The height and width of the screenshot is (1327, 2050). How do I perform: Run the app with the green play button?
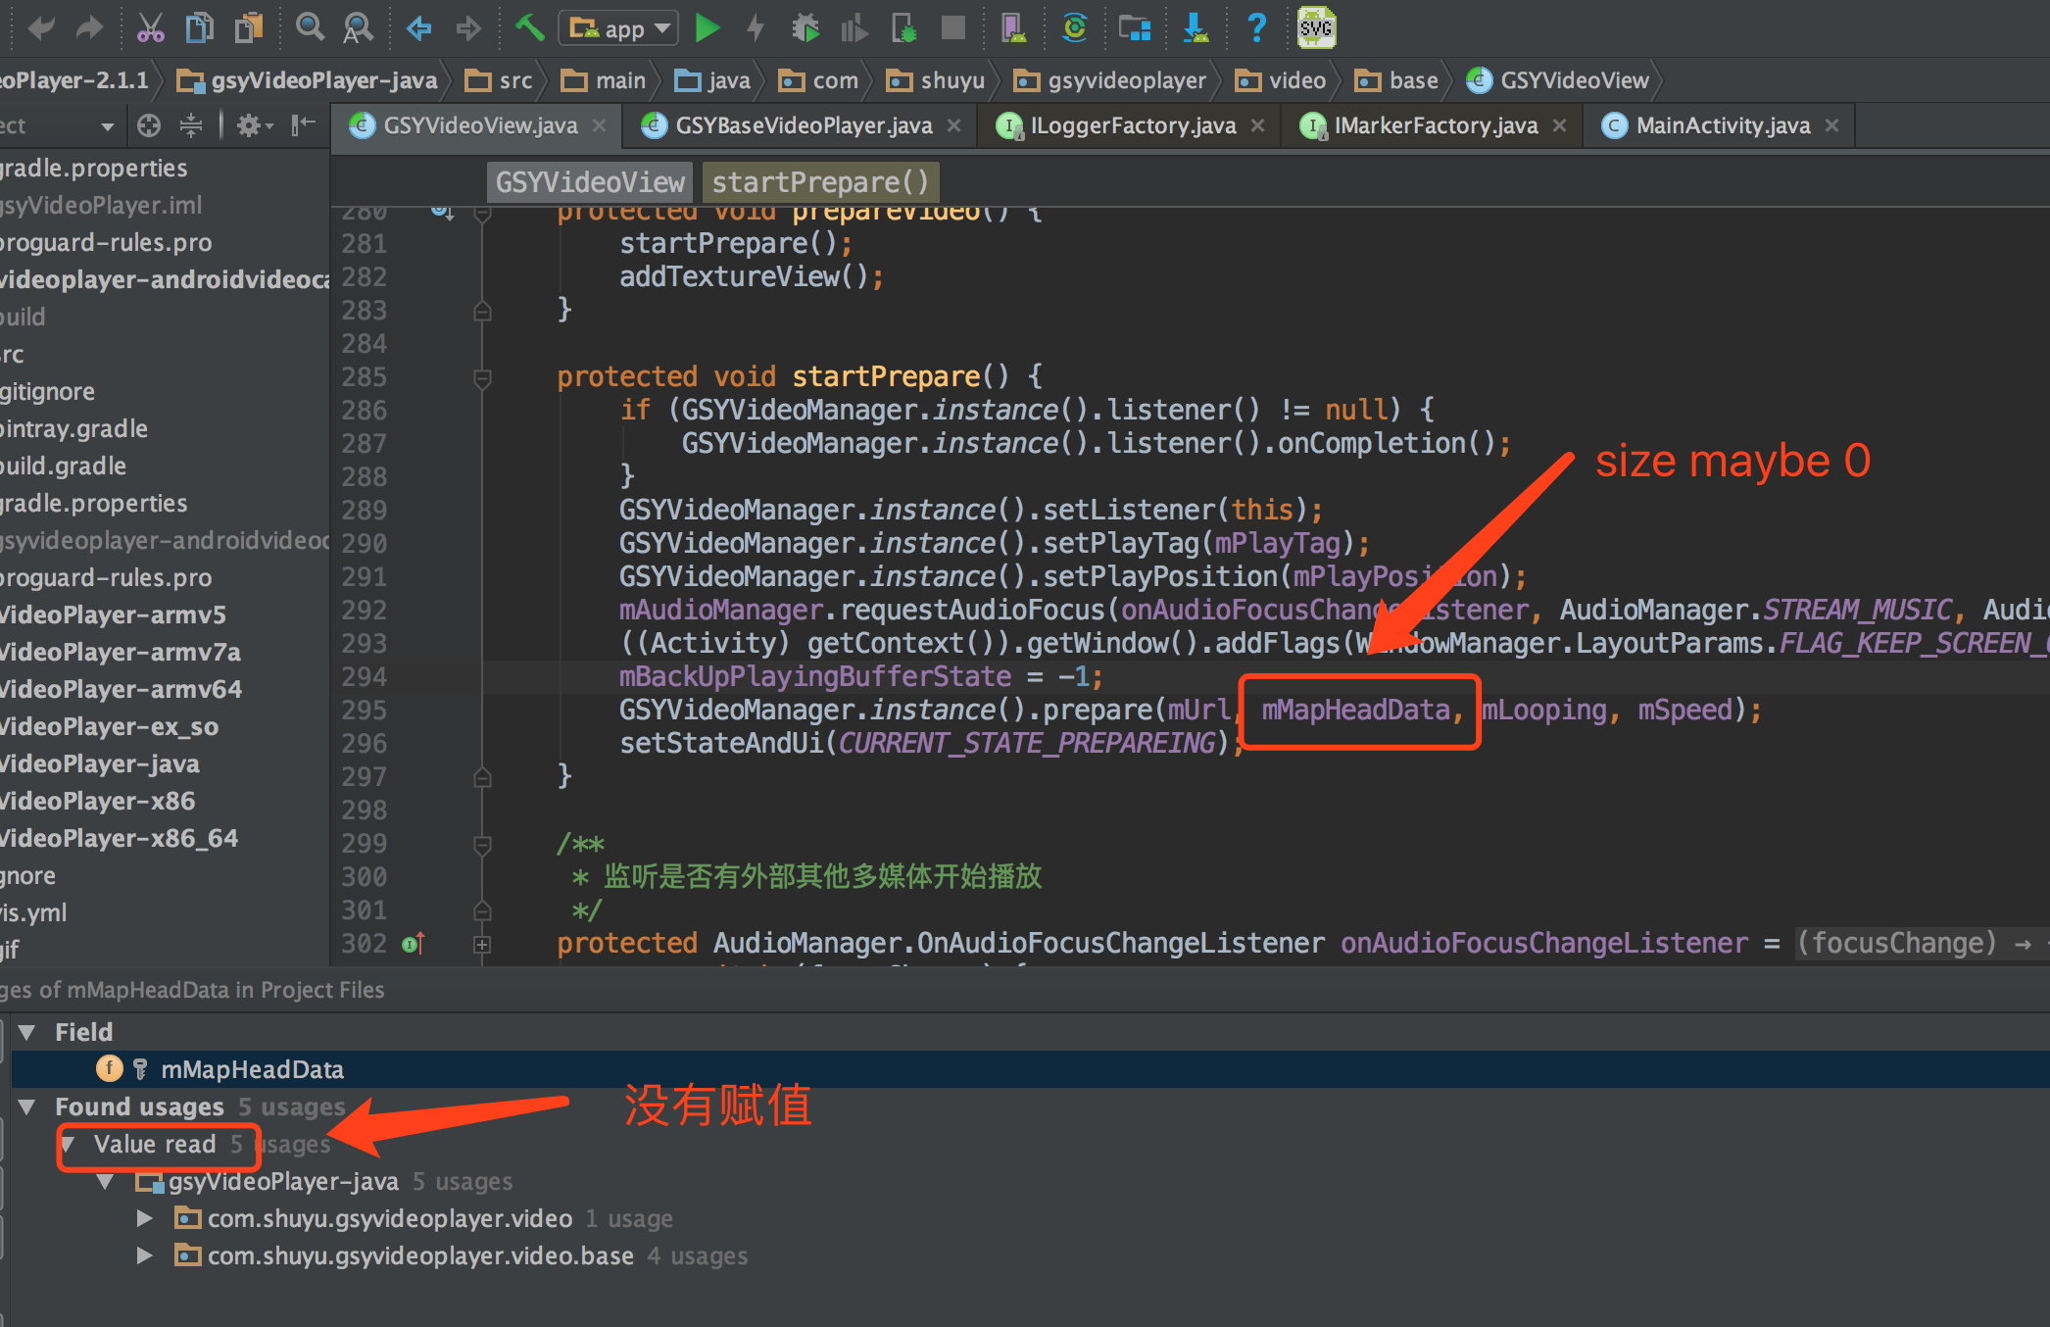707,27
